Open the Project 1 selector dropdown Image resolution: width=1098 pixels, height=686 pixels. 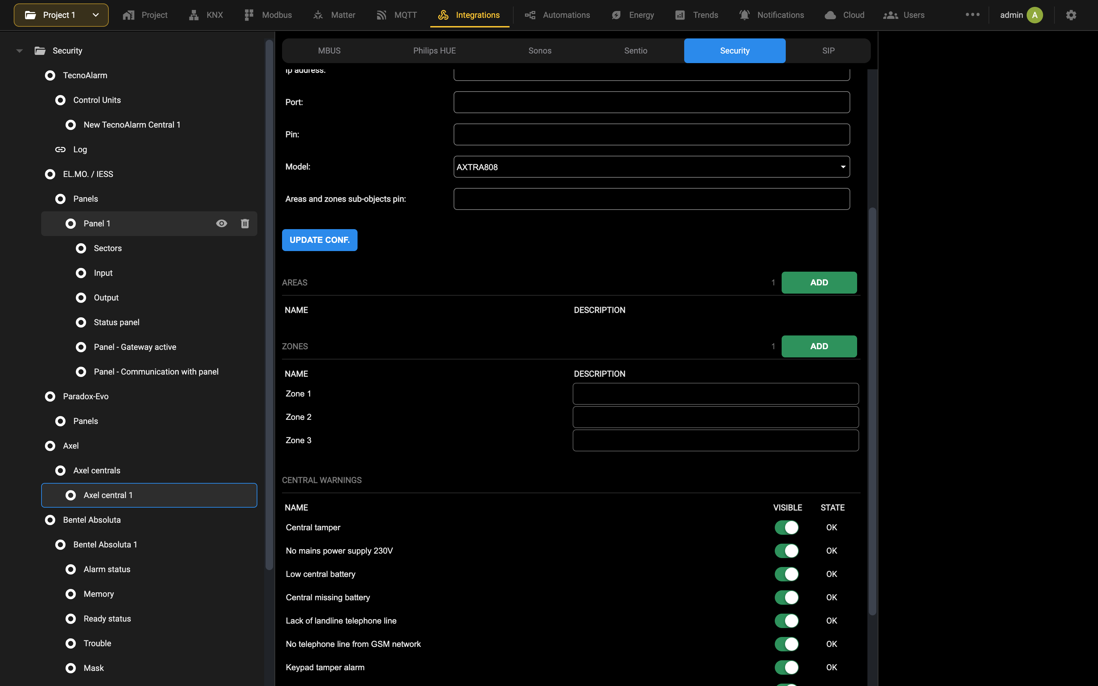pos(61,15)
